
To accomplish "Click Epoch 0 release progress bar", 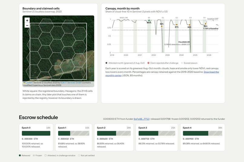I will click(x=36, y=133).
